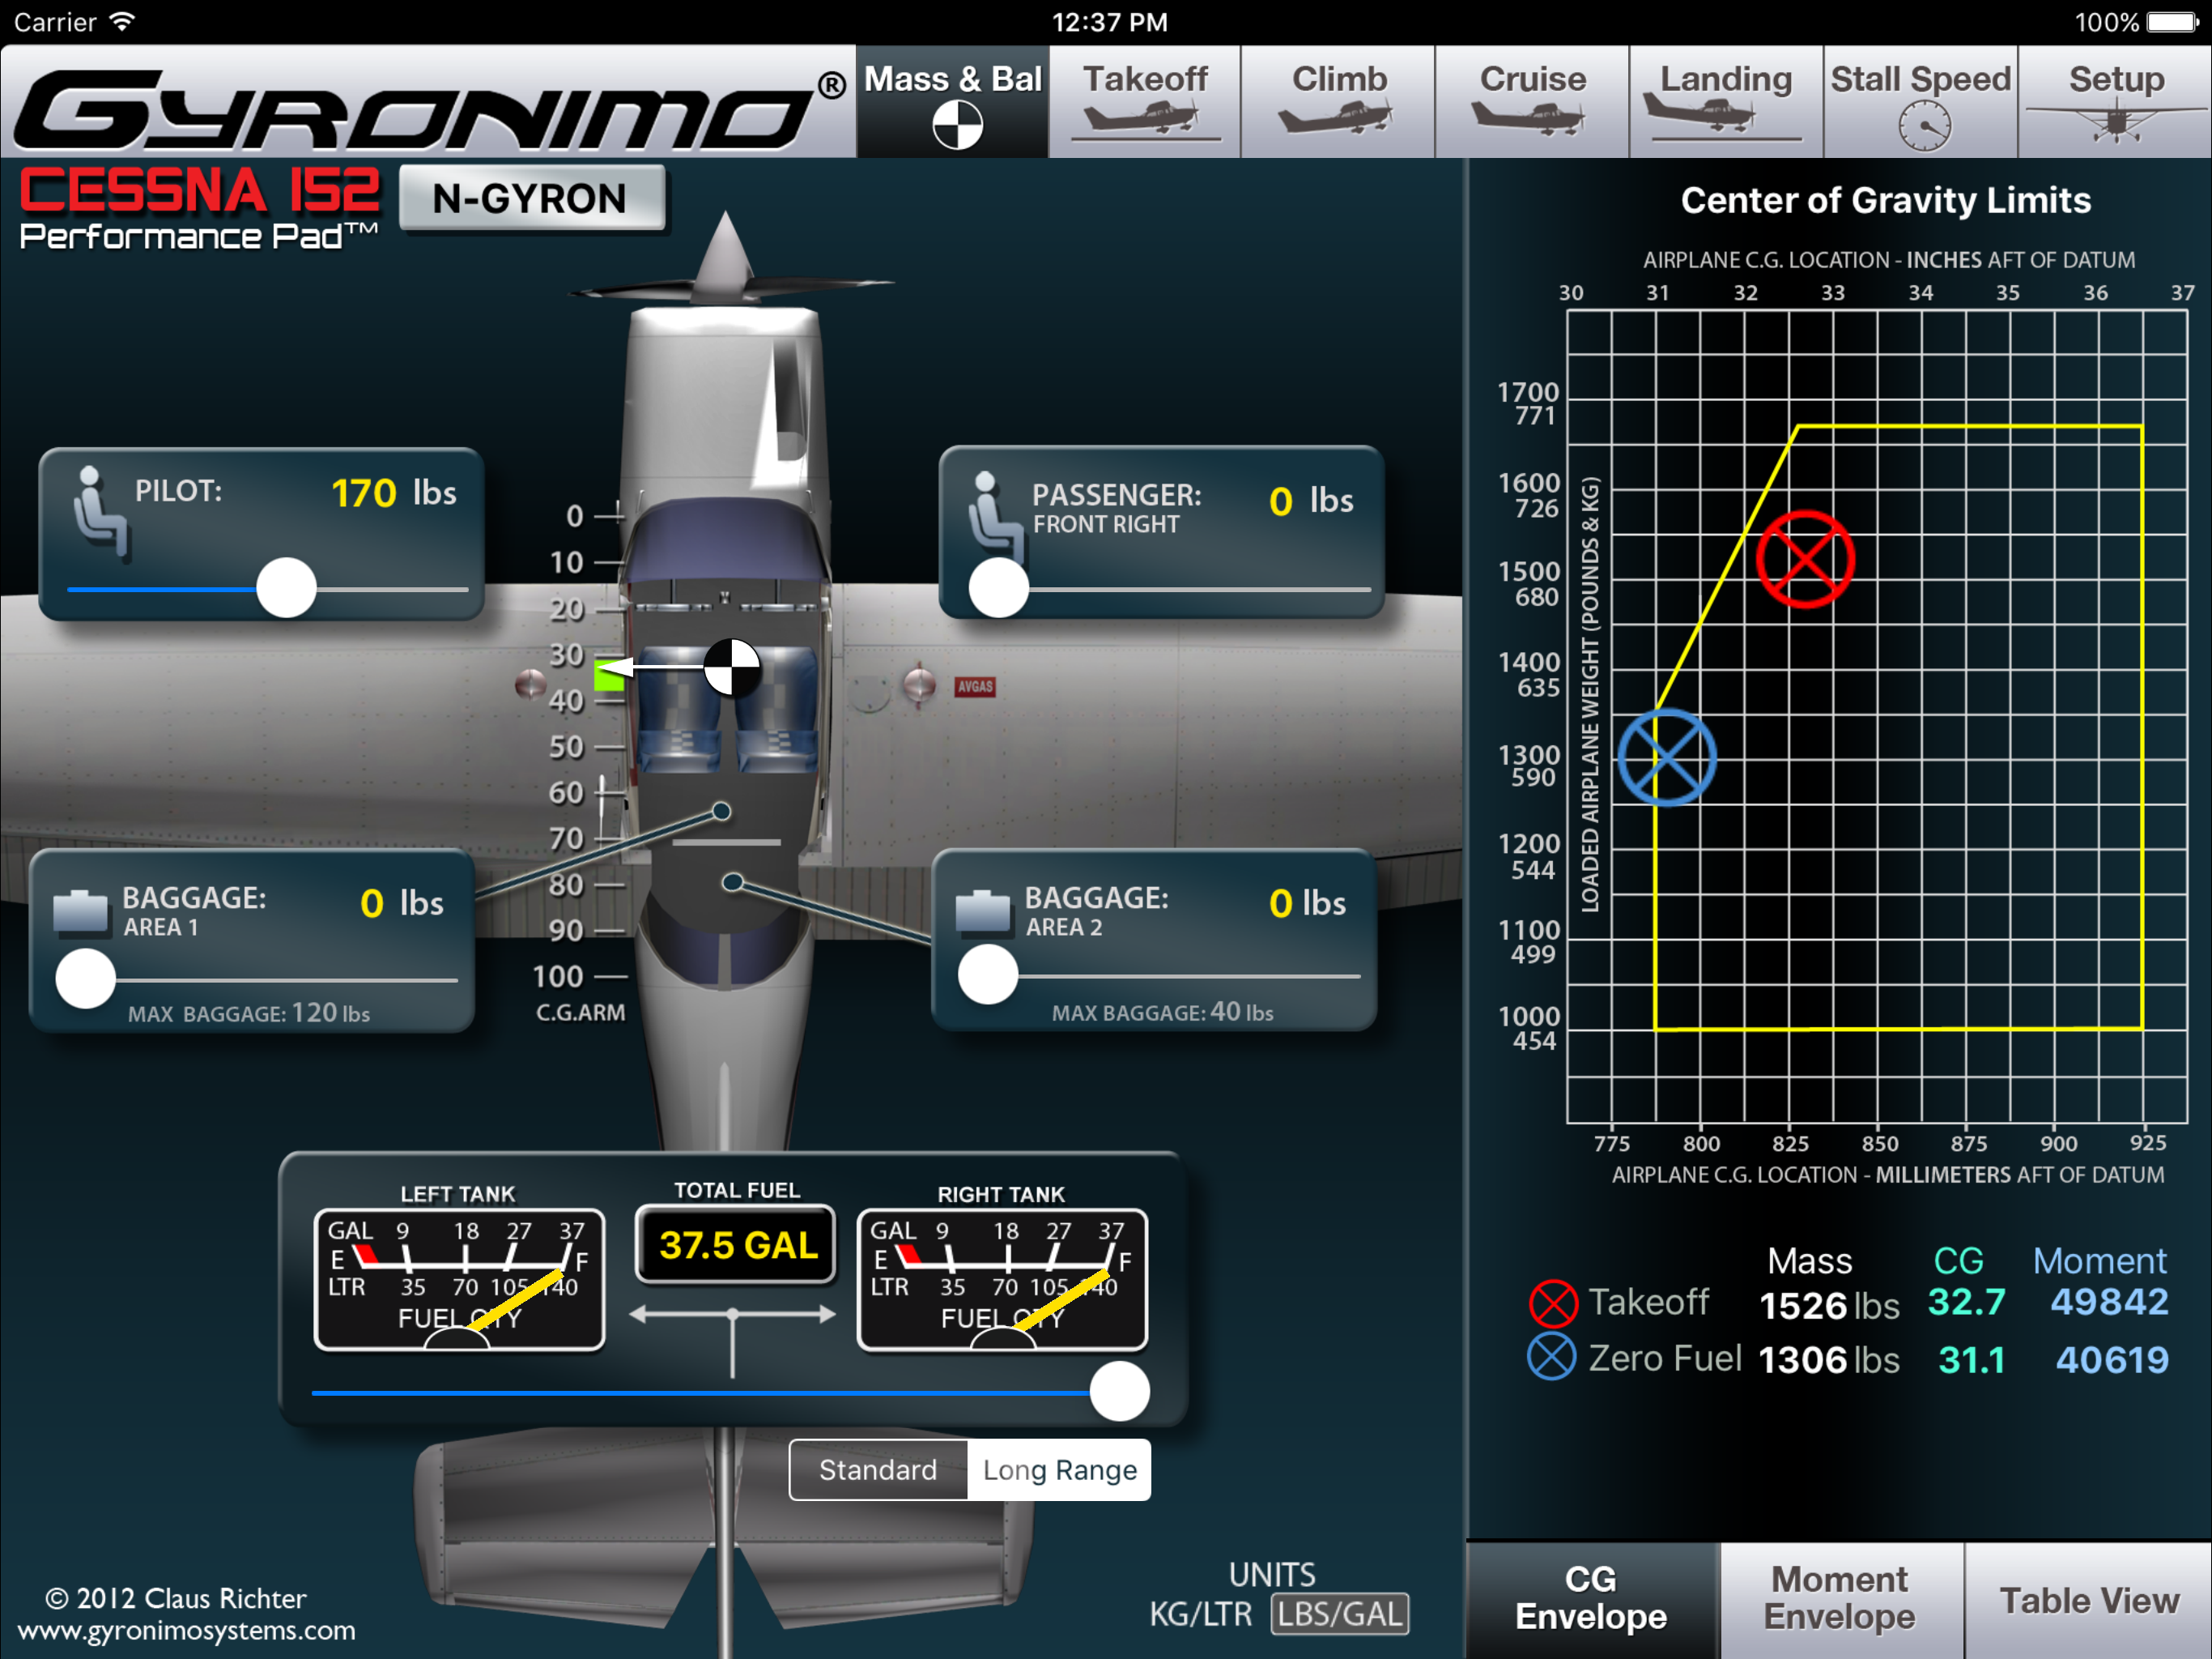Select the Standard fuel tank option
The height and width of the screenshot is (1659, 2212).
click(878, 1469)
